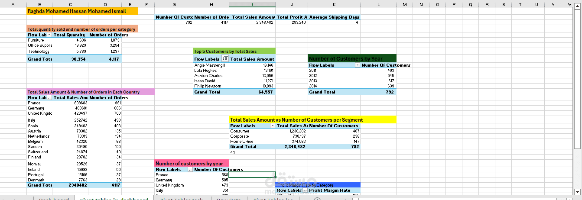Viewport: 582px width, 200px height.
Task: Click the 283,240 Total Profit value
Action: [292, 22]
